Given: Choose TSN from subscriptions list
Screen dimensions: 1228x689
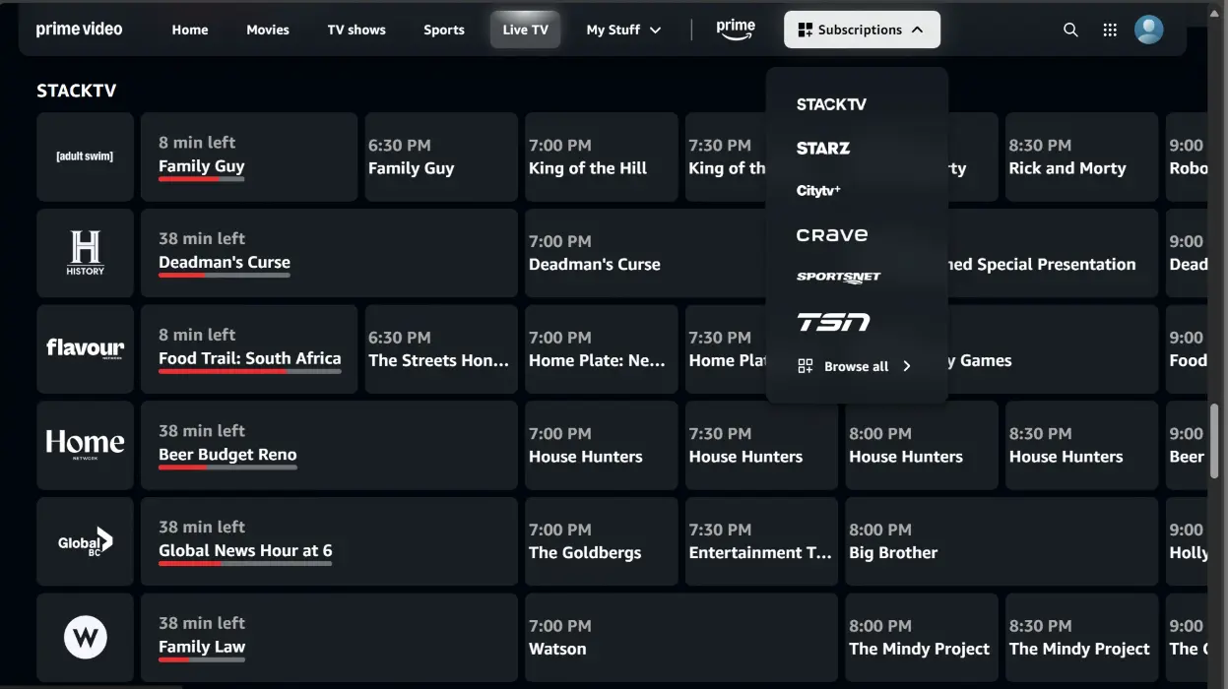Looking at the screenshot, I should (x=833, y=322).
